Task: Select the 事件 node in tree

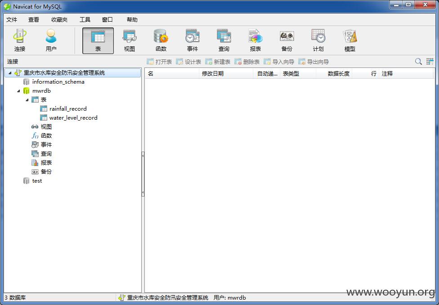Action: (46, 144)
